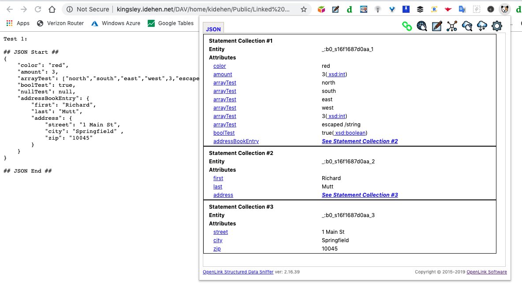Screen dimensions: 522x295
Task: Open the Apps bookmarks shortcut
Action: click(x=18, y=23)
